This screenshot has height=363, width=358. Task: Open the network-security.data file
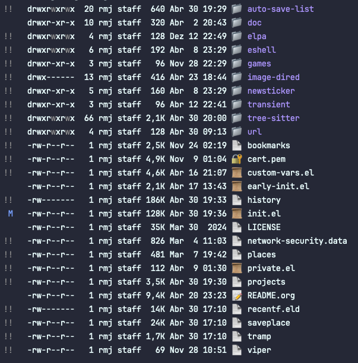297,241
